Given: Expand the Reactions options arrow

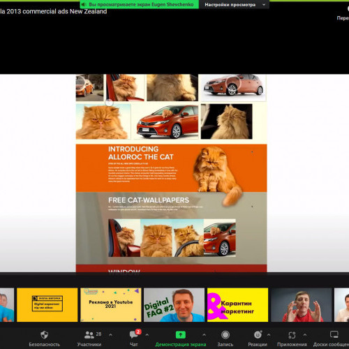Looking at the screenshot, I should click(269, 335).
